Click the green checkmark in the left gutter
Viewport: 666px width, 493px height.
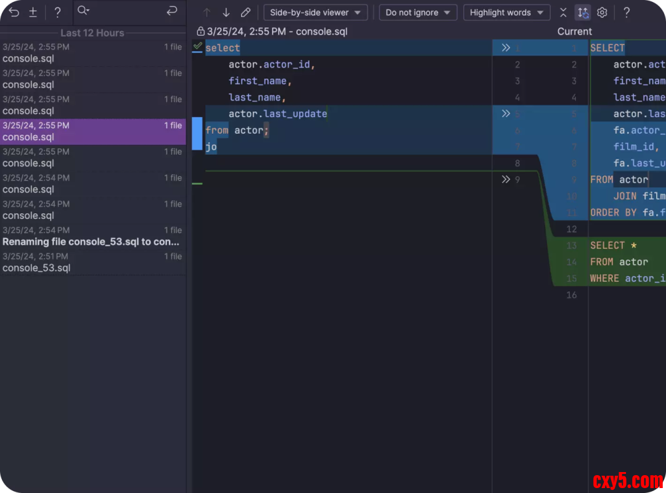pos(197,46)
